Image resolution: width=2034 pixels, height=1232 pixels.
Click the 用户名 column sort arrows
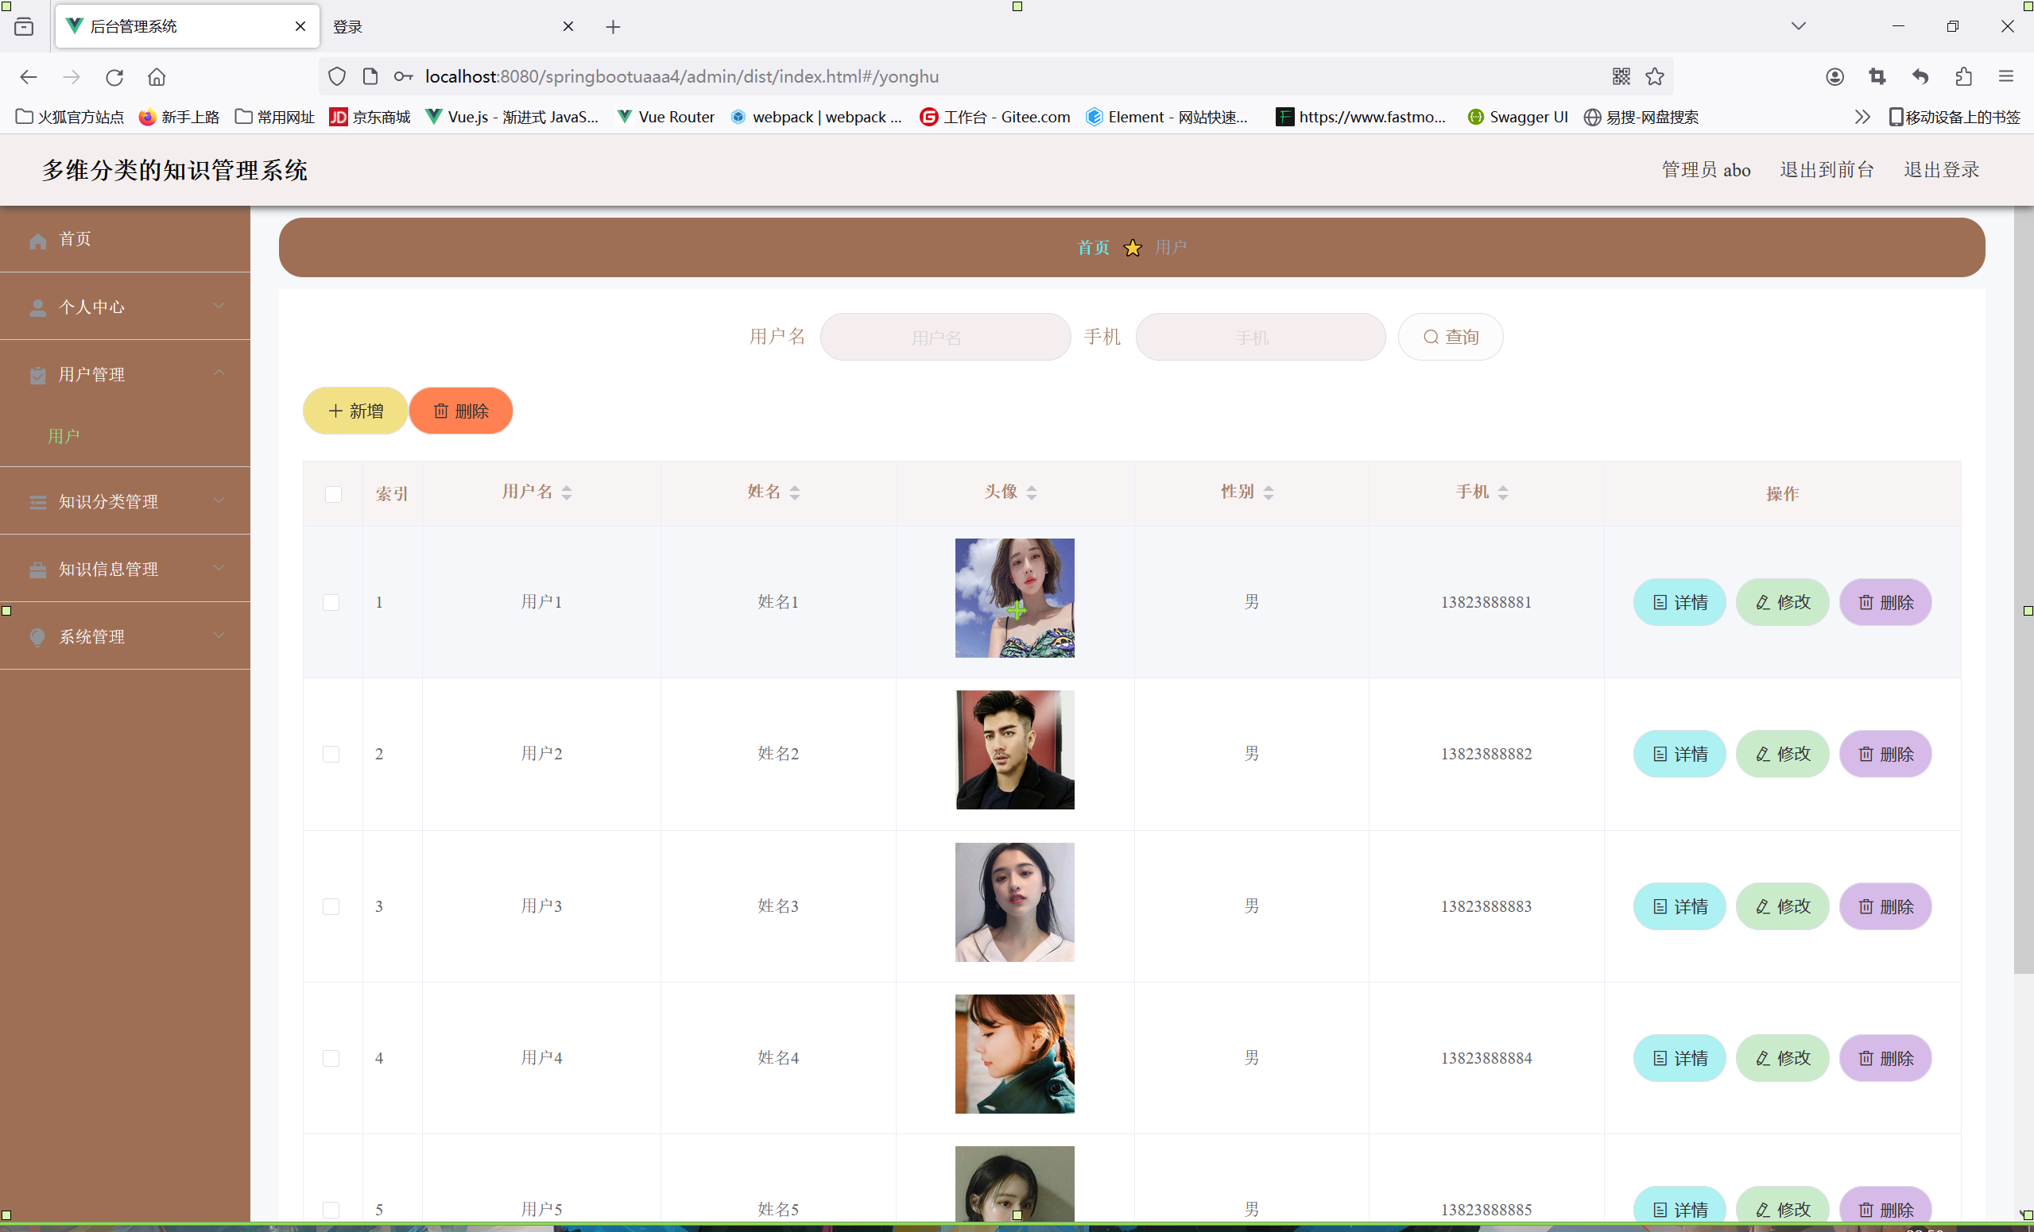coord(566,492)
